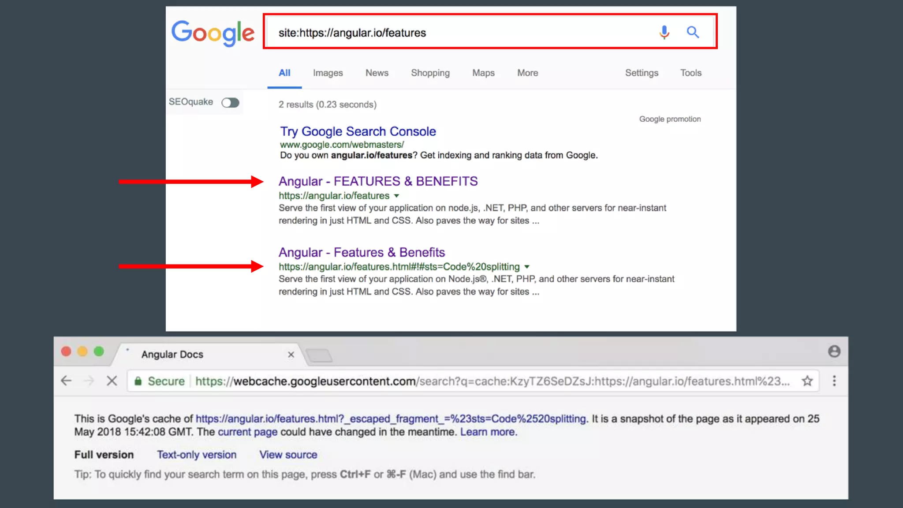Expand dropdown arrow beside features.html Code splitting URL
The width and height of the screenshot is (903, 508).
526,267
